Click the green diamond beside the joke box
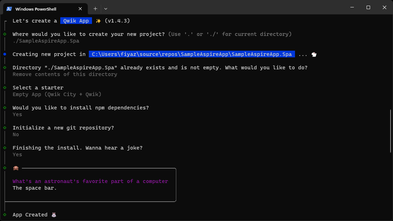393x221 pixels. click(5, 168)
